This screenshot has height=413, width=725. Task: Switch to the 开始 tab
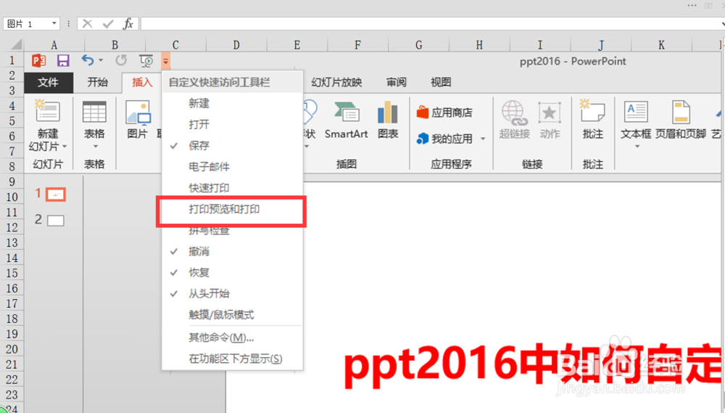[98, 83]
